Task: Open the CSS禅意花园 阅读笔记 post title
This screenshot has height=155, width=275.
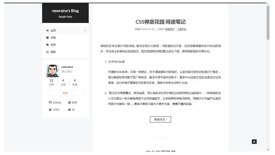Action: pyautogui.click(x=160, y=22)
